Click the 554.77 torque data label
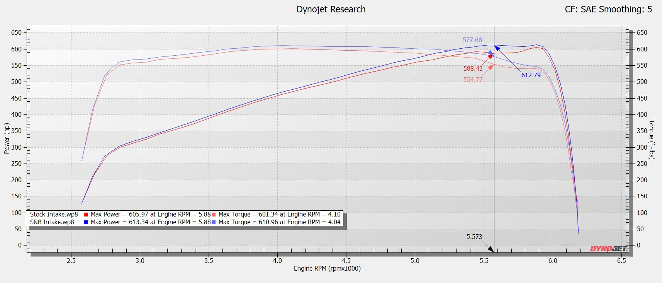This screenshot has width=662, height=283. coord(473,80)
